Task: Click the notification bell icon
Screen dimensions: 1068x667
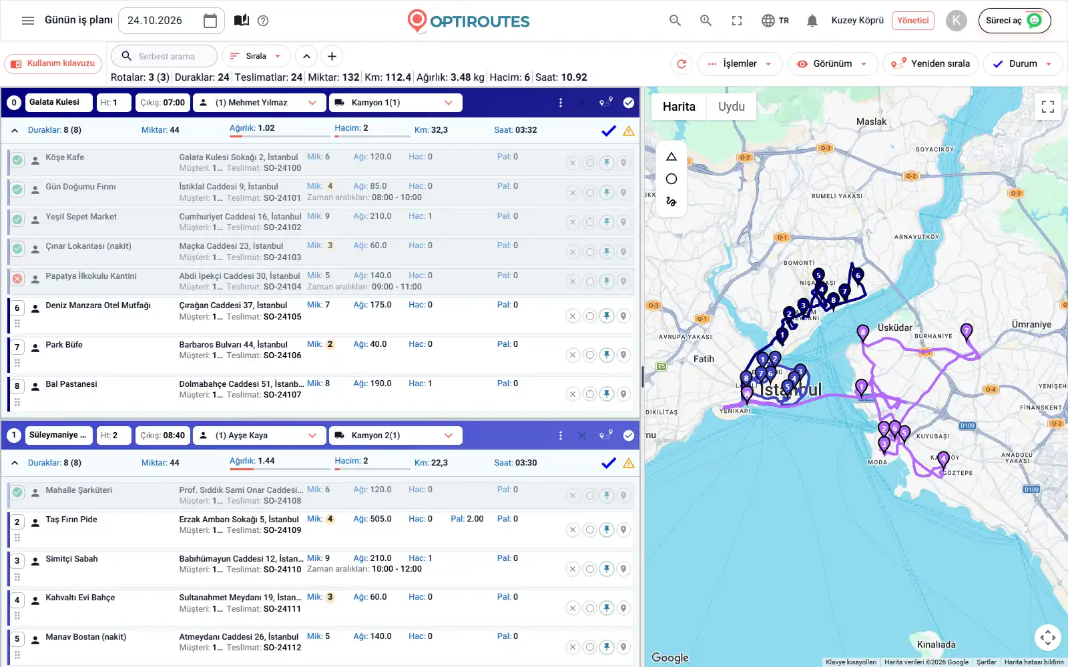Action: (x=812, y=21)
